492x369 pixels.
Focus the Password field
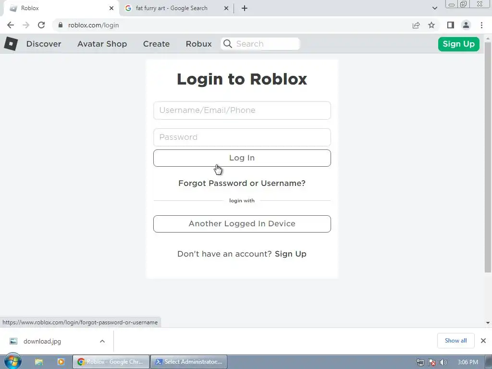coord(242,137)
